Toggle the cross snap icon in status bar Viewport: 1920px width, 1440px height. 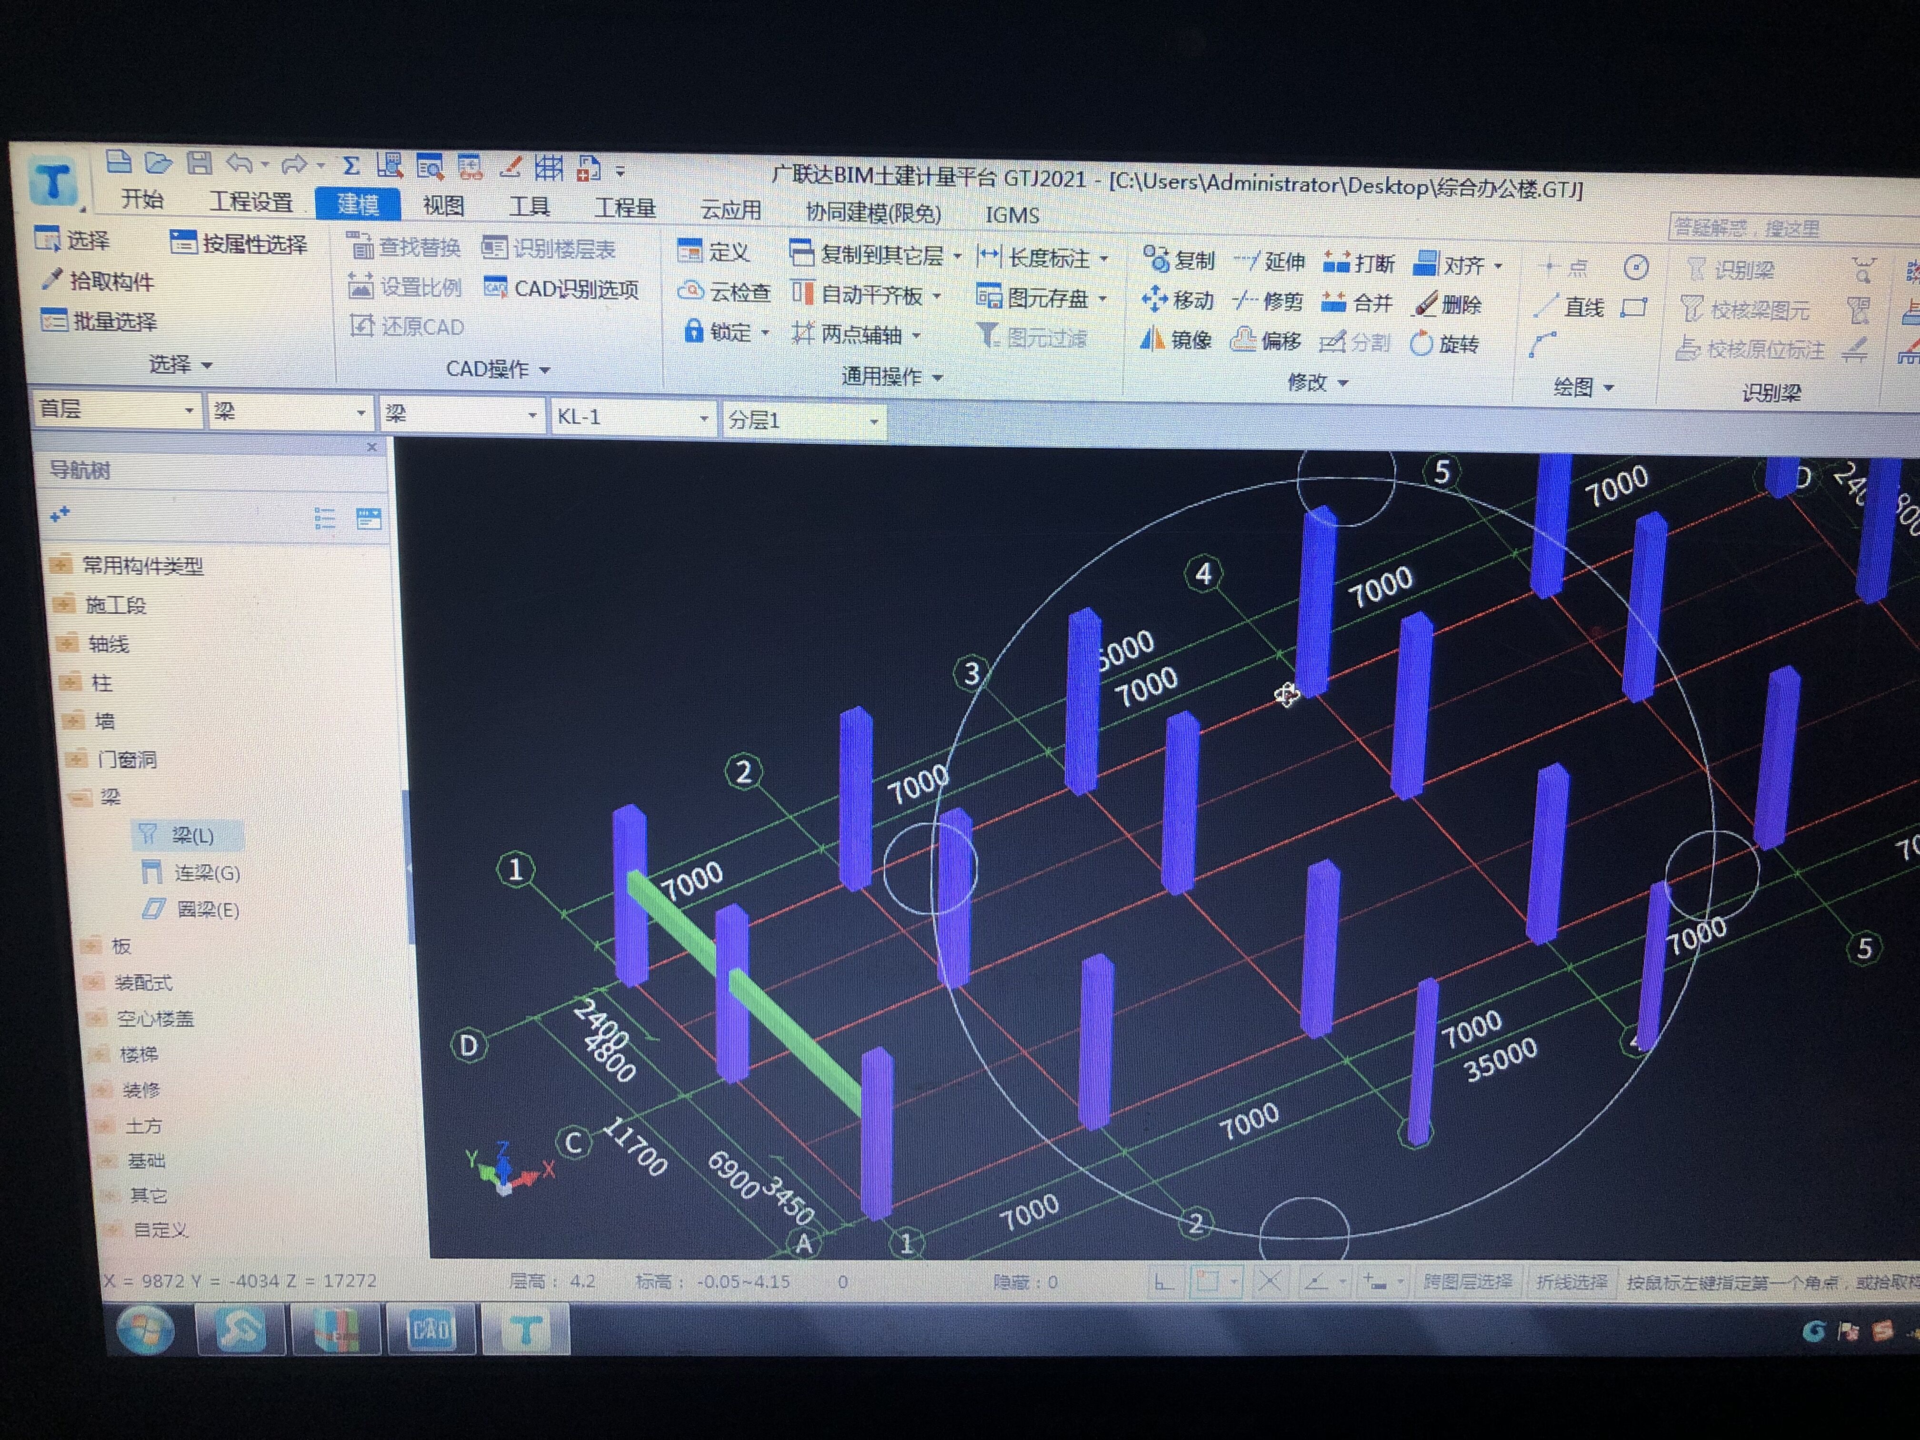tap(1269, 1281)
